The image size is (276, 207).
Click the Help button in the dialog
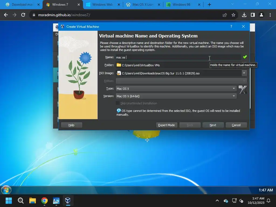pos(71,125)
